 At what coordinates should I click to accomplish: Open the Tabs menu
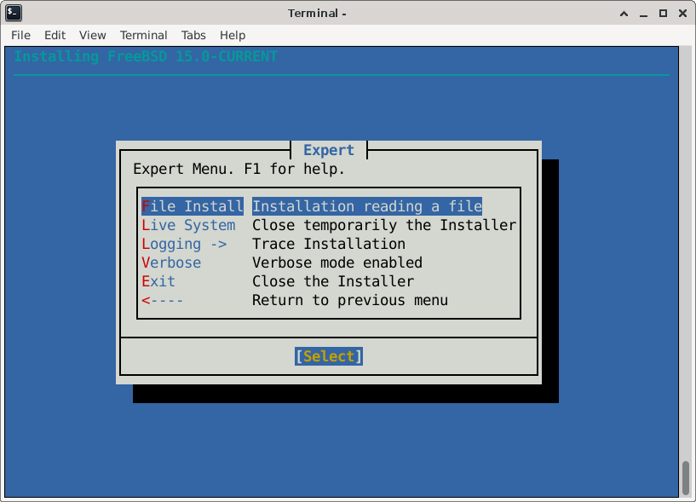click(x=193, y=35)
